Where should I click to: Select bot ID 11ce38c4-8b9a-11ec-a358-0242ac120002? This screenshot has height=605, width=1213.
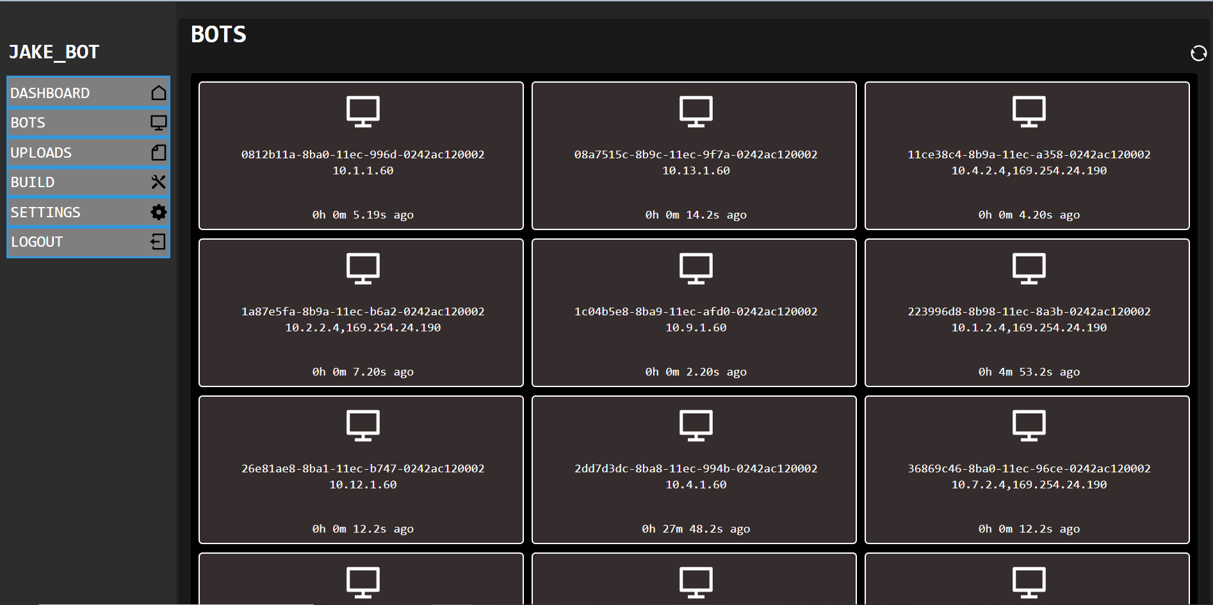(x=1029, y=154)
